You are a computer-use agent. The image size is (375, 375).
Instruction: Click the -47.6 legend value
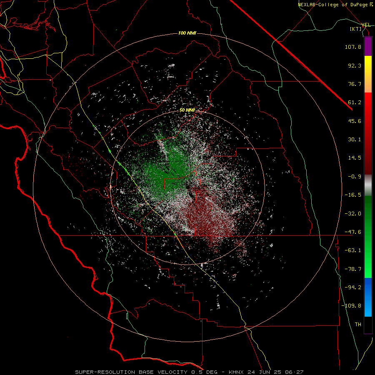353,232
